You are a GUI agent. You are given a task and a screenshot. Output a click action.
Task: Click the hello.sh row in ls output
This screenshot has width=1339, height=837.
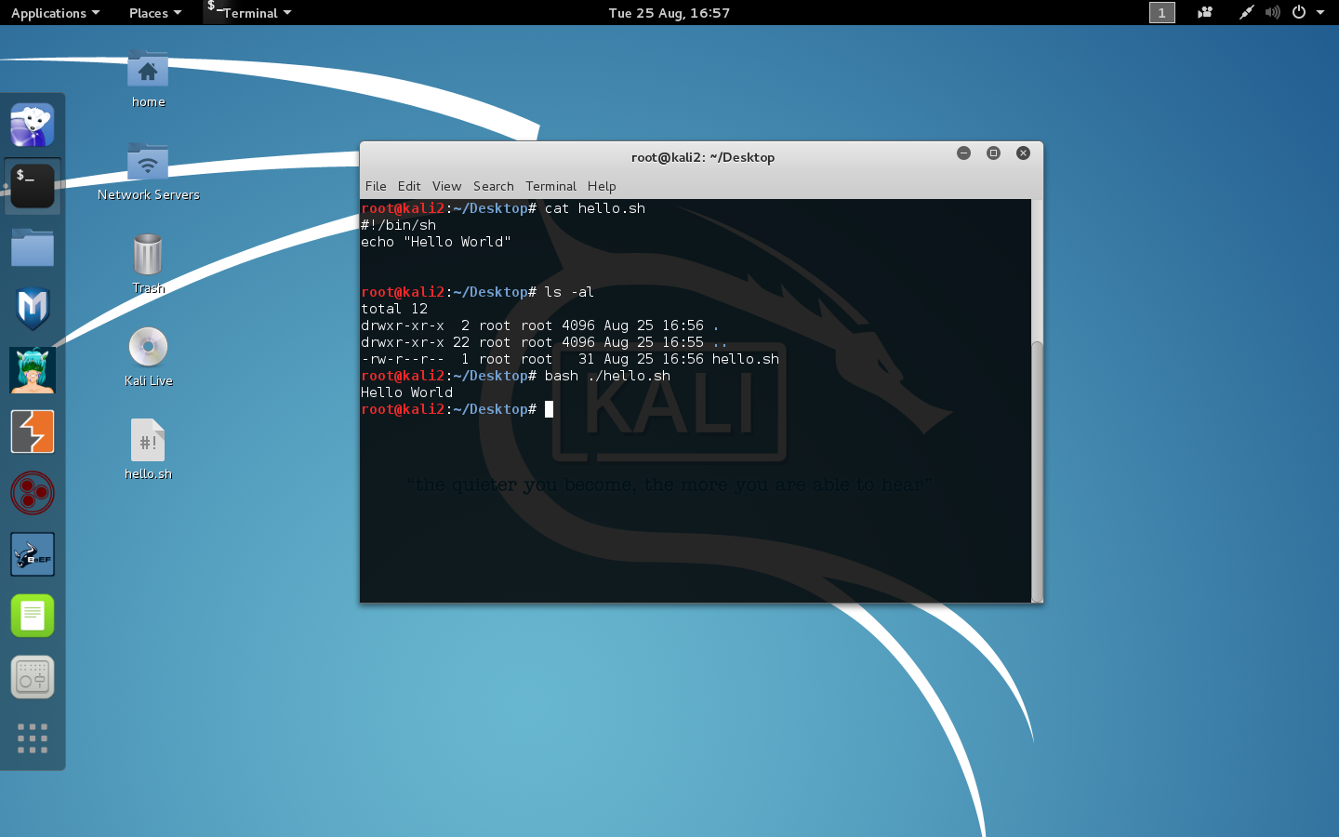(570, 359)
